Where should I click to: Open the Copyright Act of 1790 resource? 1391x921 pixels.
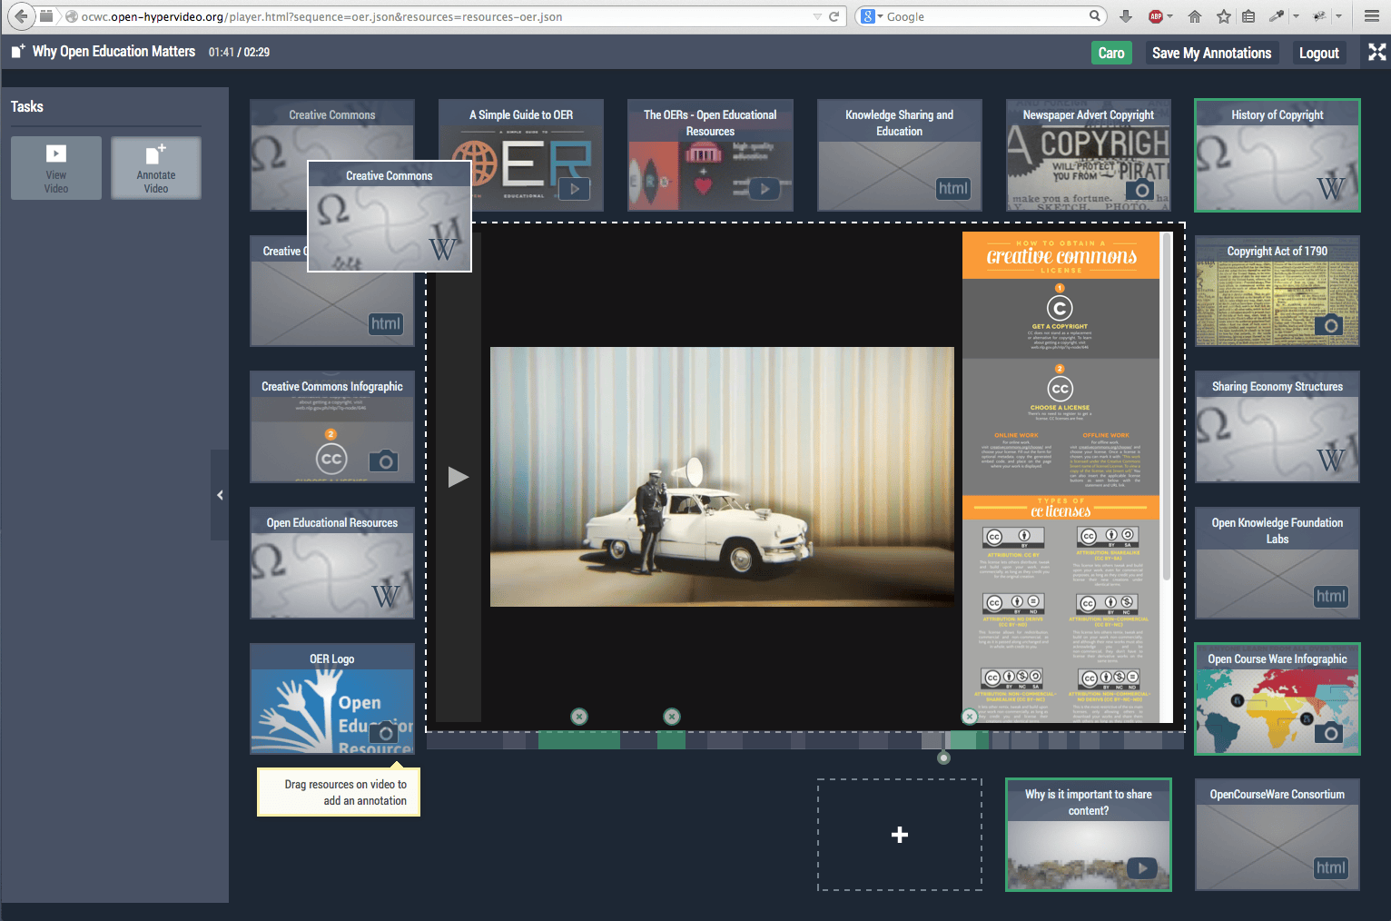point(1277,292)
